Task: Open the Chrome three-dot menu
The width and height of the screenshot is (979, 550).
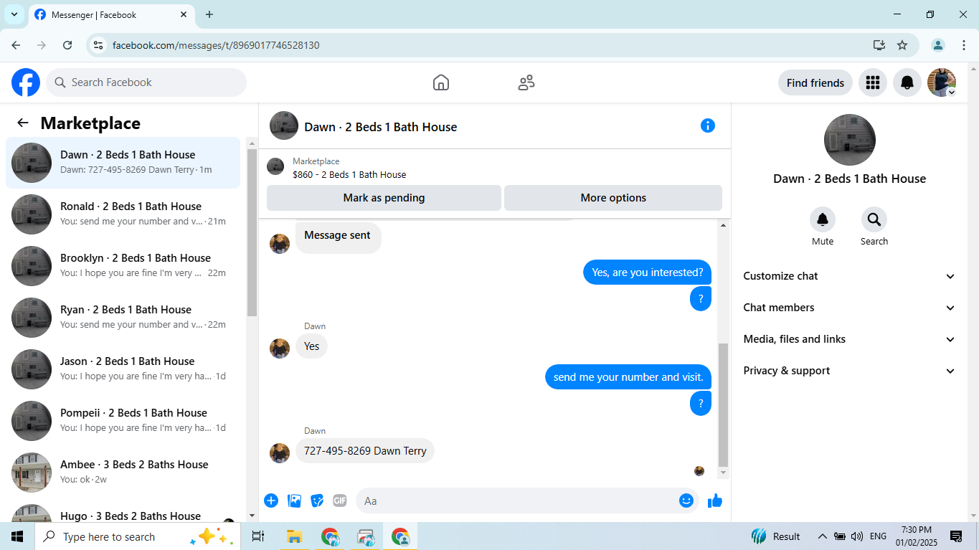Action: pyautogui.click(x=964, y=45)
